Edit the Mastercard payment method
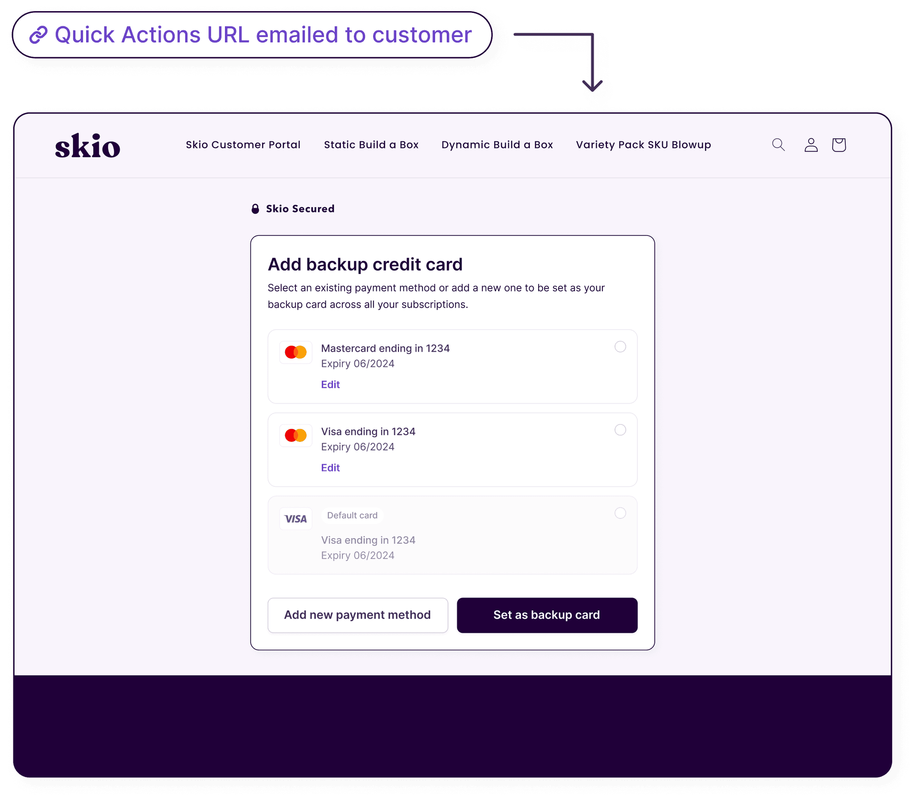The image size is (914, 800). pos(330,384)
